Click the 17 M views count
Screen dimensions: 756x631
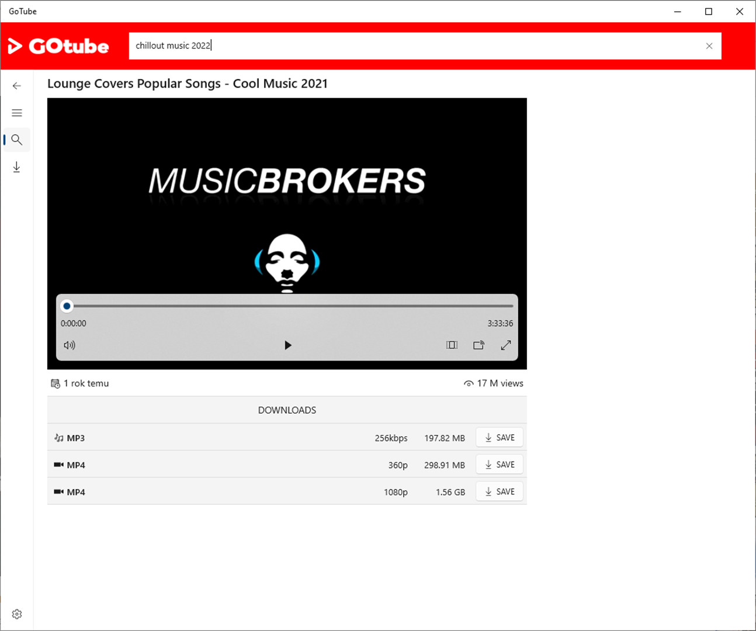click(500, 383)
